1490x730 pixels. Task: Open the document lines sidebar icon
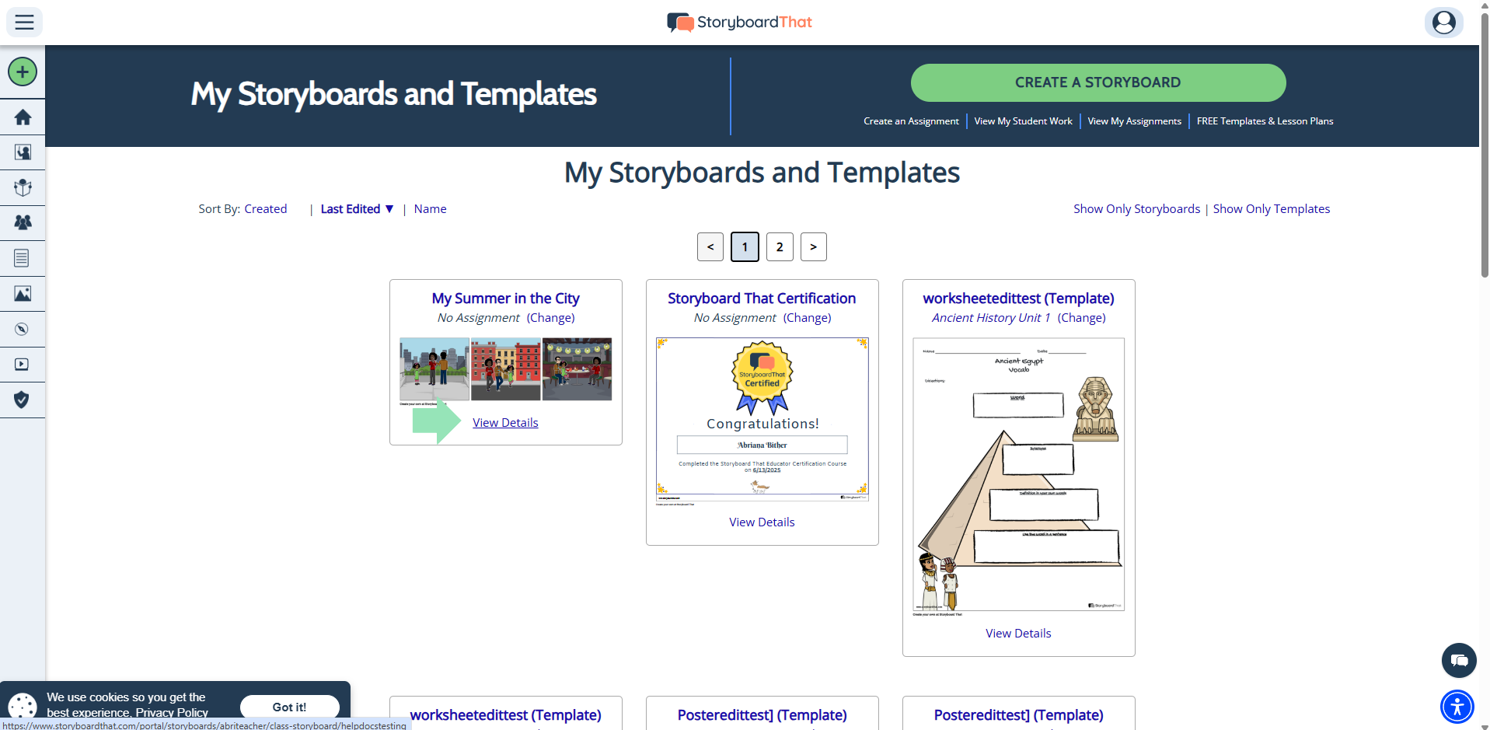[23, 258]
